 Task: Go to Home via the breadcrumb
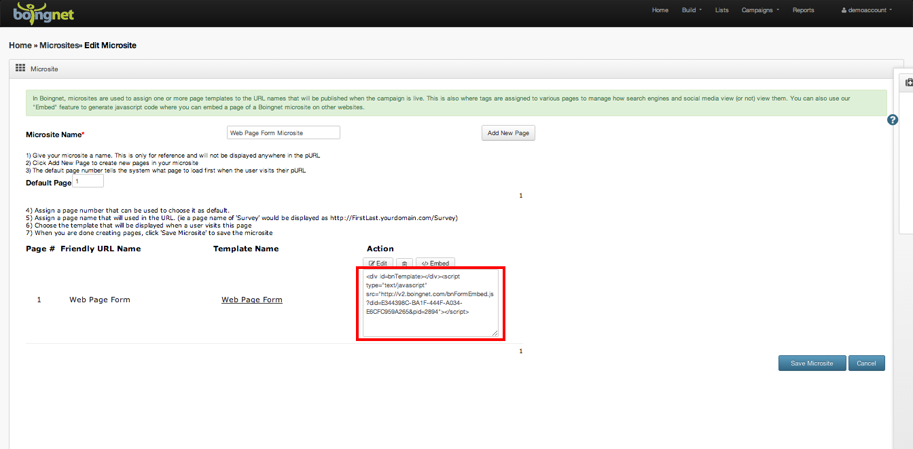coord(20,46)
